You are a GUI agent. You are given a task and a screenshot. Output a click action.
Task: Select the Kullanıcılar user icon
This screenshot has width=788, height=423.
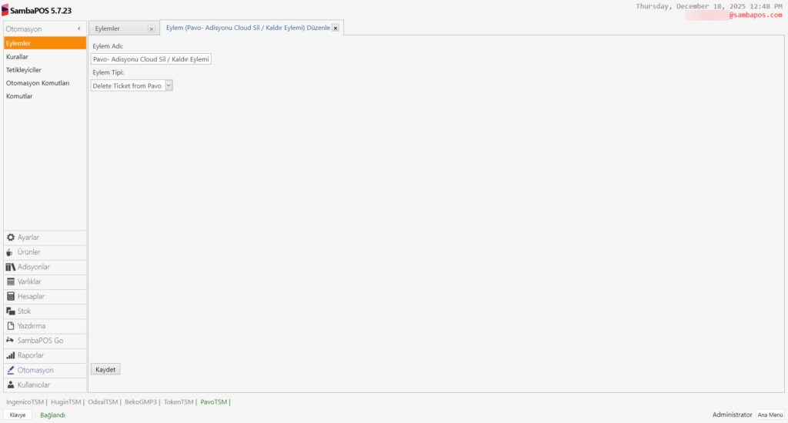pyautogui.click(x=11, y=385)
